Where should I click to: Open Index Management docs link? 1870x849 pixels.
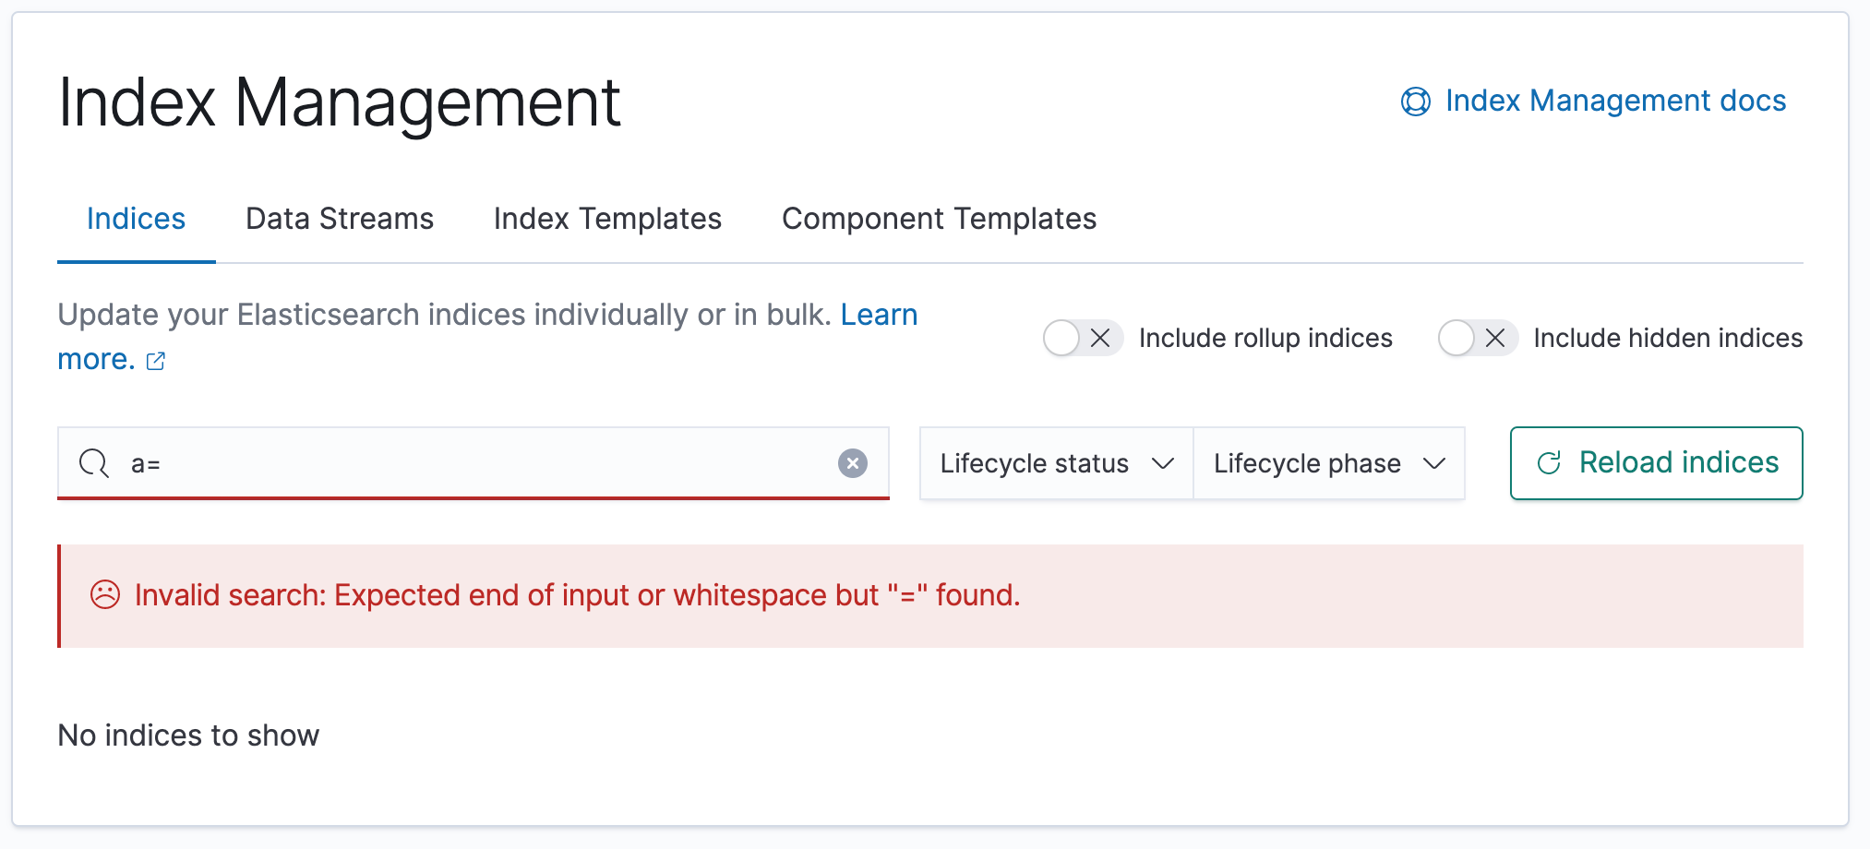click(x=1615, y=101)
